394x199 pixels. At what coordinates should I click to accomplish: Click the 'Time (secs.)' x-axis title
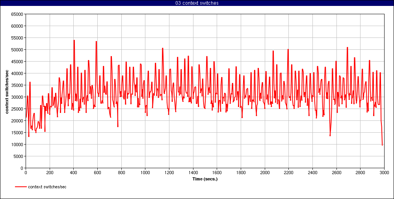tap(205, 179)
